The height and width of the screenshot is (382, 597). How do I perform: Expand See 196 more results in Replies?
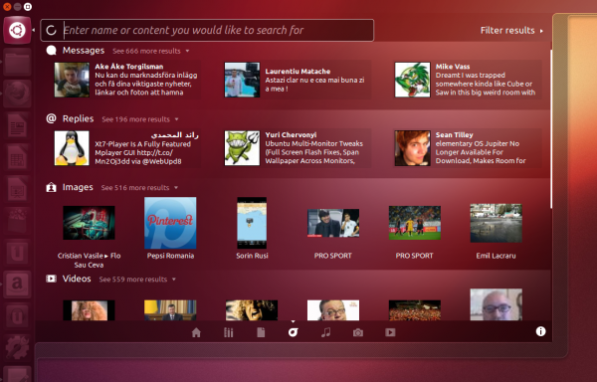[x=140, y=119]
